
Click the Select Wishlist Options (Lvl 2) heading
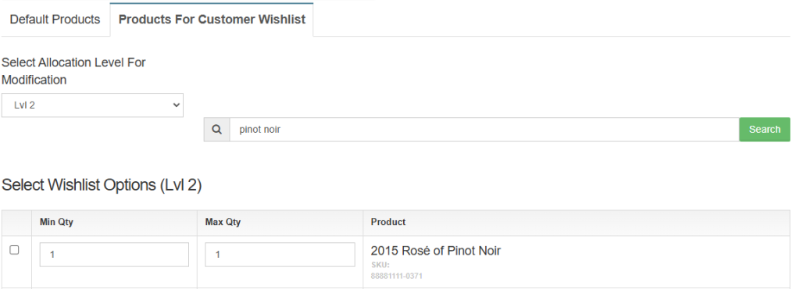tap(102, 185)
